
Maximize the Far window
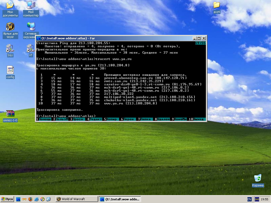point(199,38)
